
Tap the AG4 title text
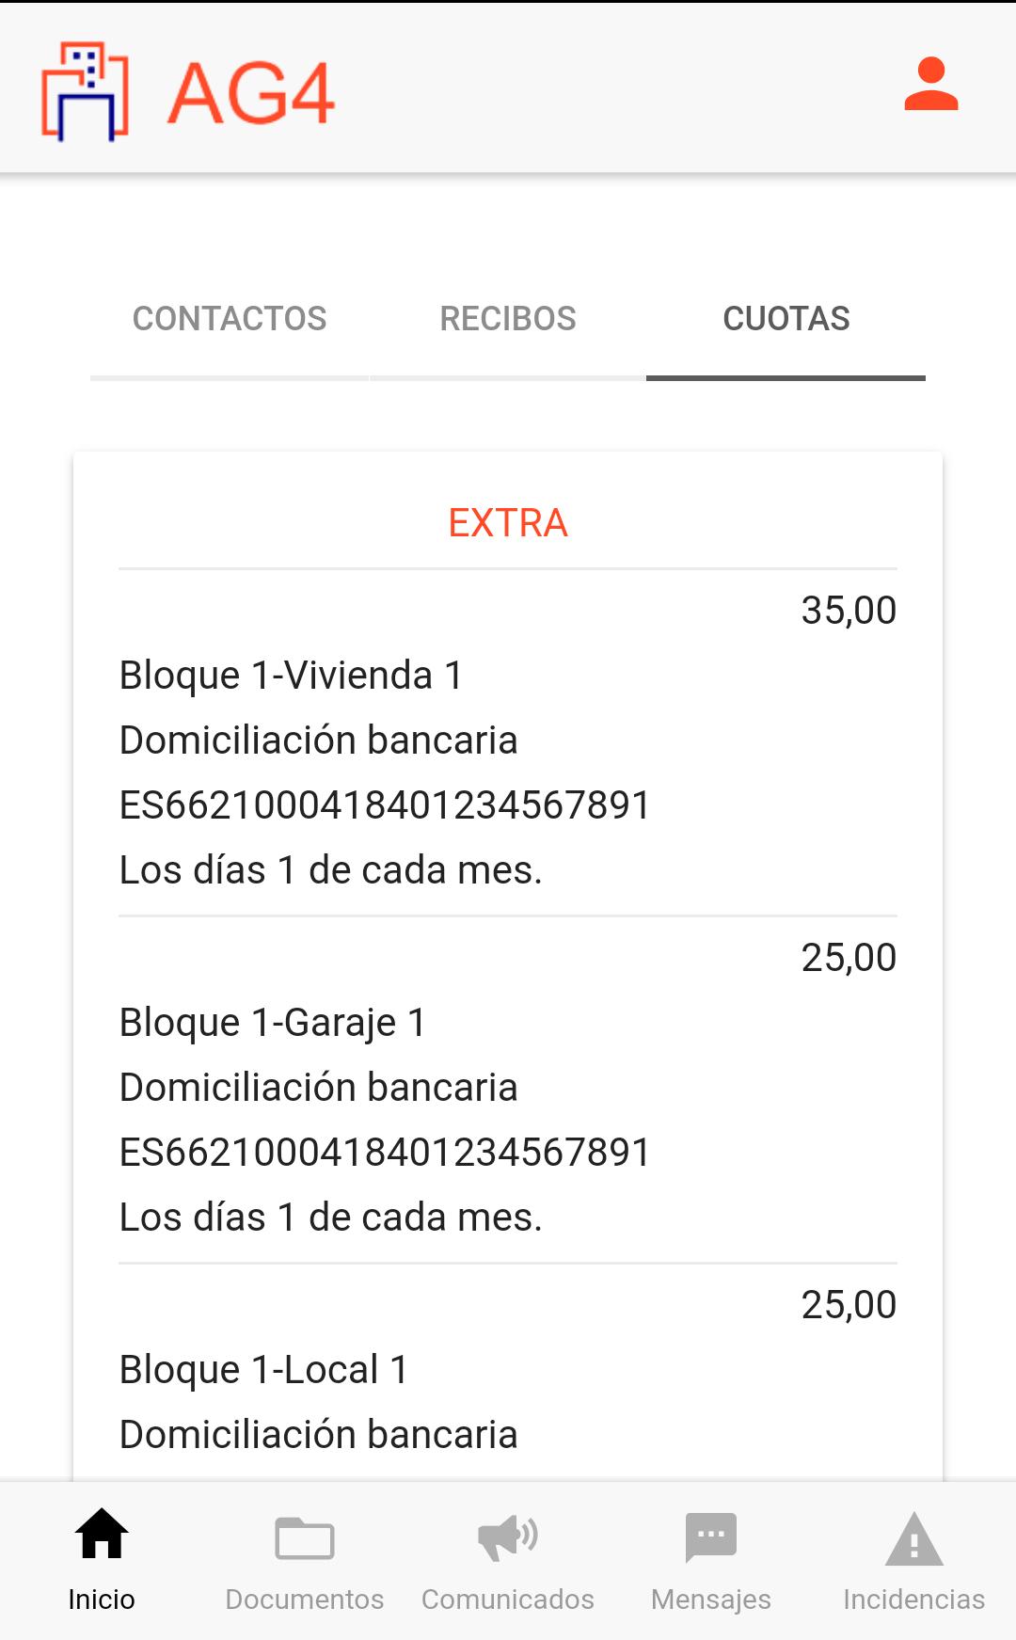coord(251,93)
